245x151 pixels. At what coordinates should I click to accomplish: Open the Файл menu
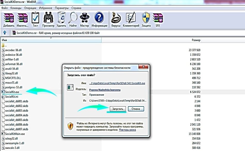(x=5, y=8)
